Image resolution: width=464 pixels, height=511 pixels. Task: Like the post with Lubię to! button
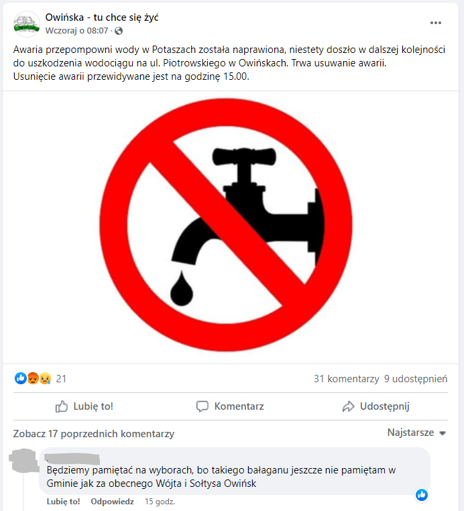click(x=84, y=406)
